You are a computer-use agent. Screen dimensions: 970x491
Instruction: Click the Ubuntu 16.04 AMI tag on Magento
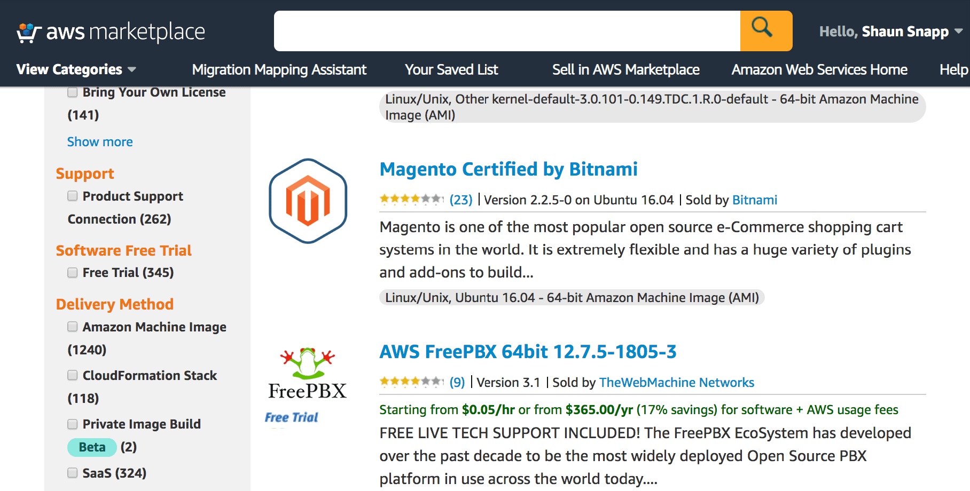[572, 297]
